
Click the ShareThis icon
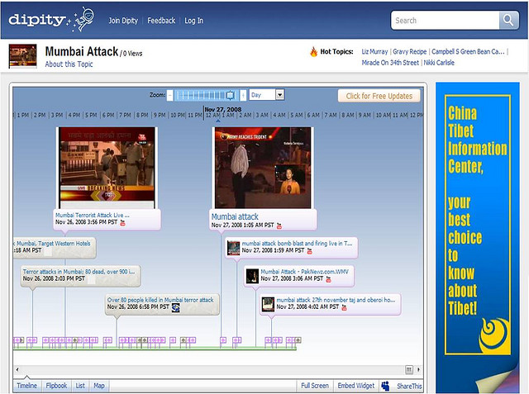point(385,386)
